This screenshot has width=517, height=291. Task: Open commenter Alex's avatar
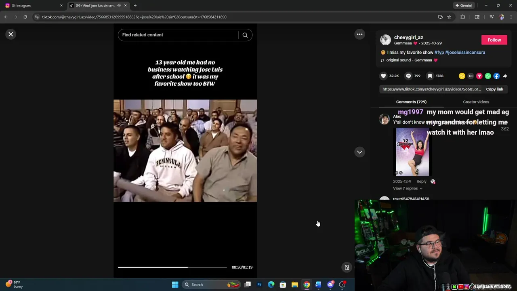385,119
